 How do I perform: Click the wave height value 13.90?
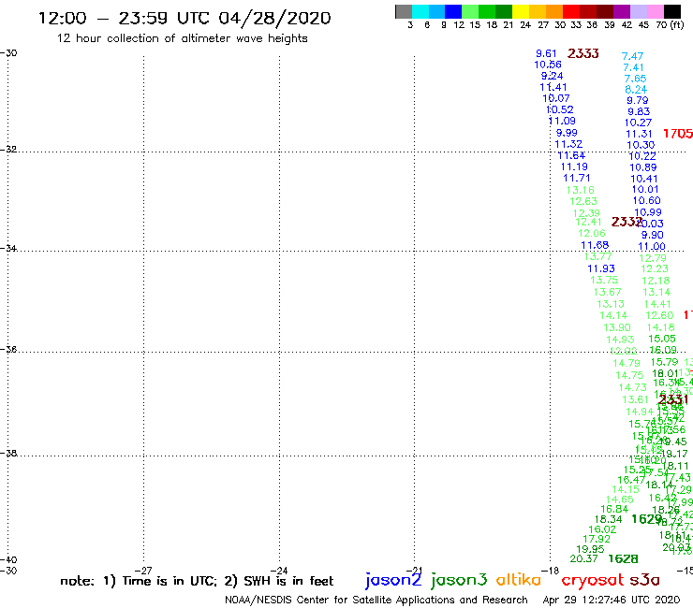[x=617, y=327]
